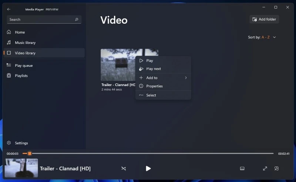Minimize the Media Player window
Screen dimensions: 296x182
(x=264, y=7)
